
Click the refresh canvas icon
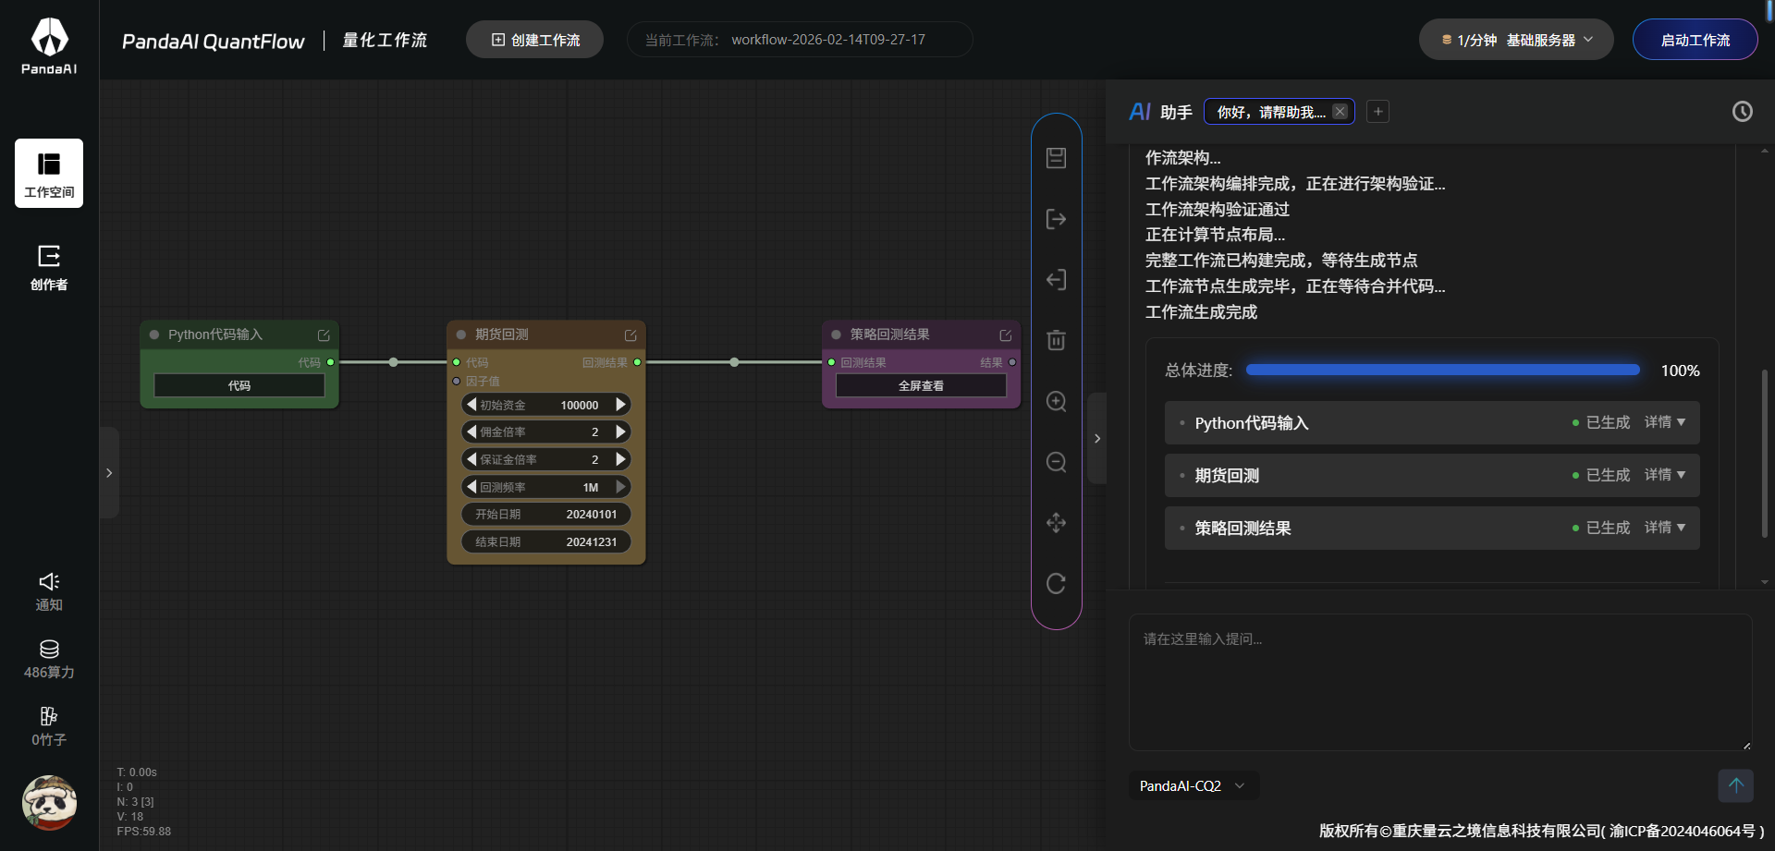(1056, 583)
